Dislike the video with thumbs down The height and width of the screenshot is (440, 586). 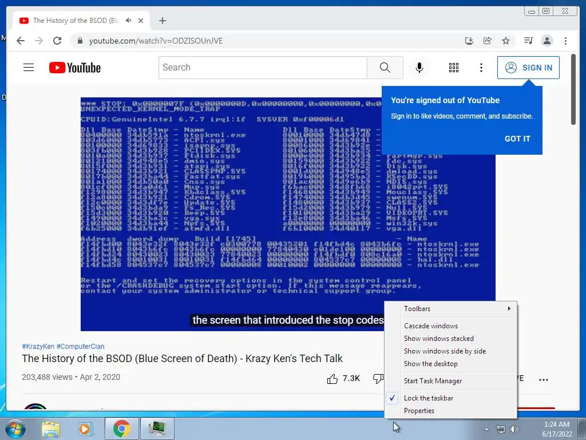[x=378, y=379]
